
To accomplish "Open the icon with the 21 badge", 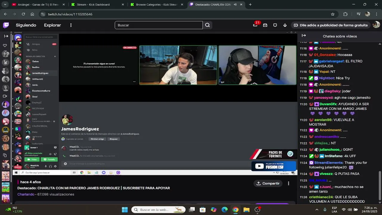I will pos(255,25).
